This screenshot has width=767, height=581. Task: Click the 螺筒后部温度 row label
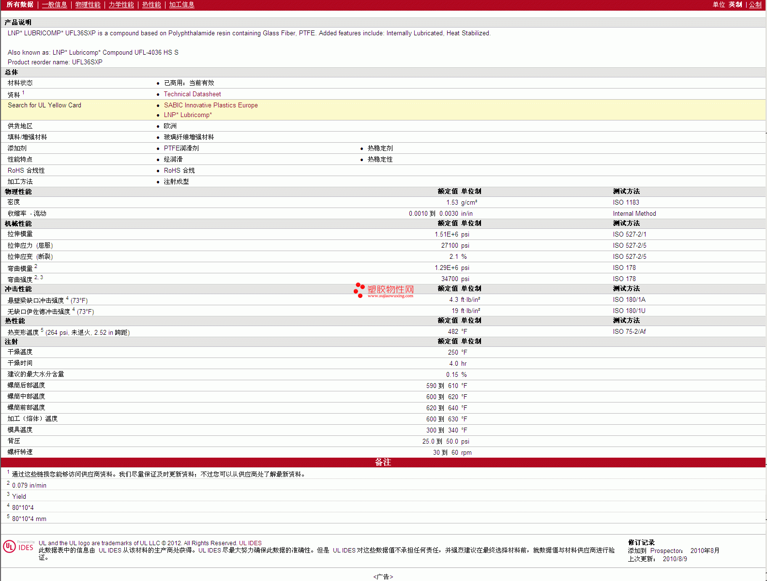click(x=26, y=386)
